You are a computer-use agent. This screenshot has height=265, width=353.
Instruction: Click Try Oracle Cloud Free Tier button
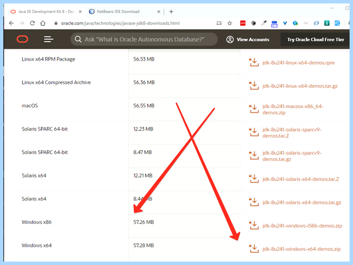(315, 39)
